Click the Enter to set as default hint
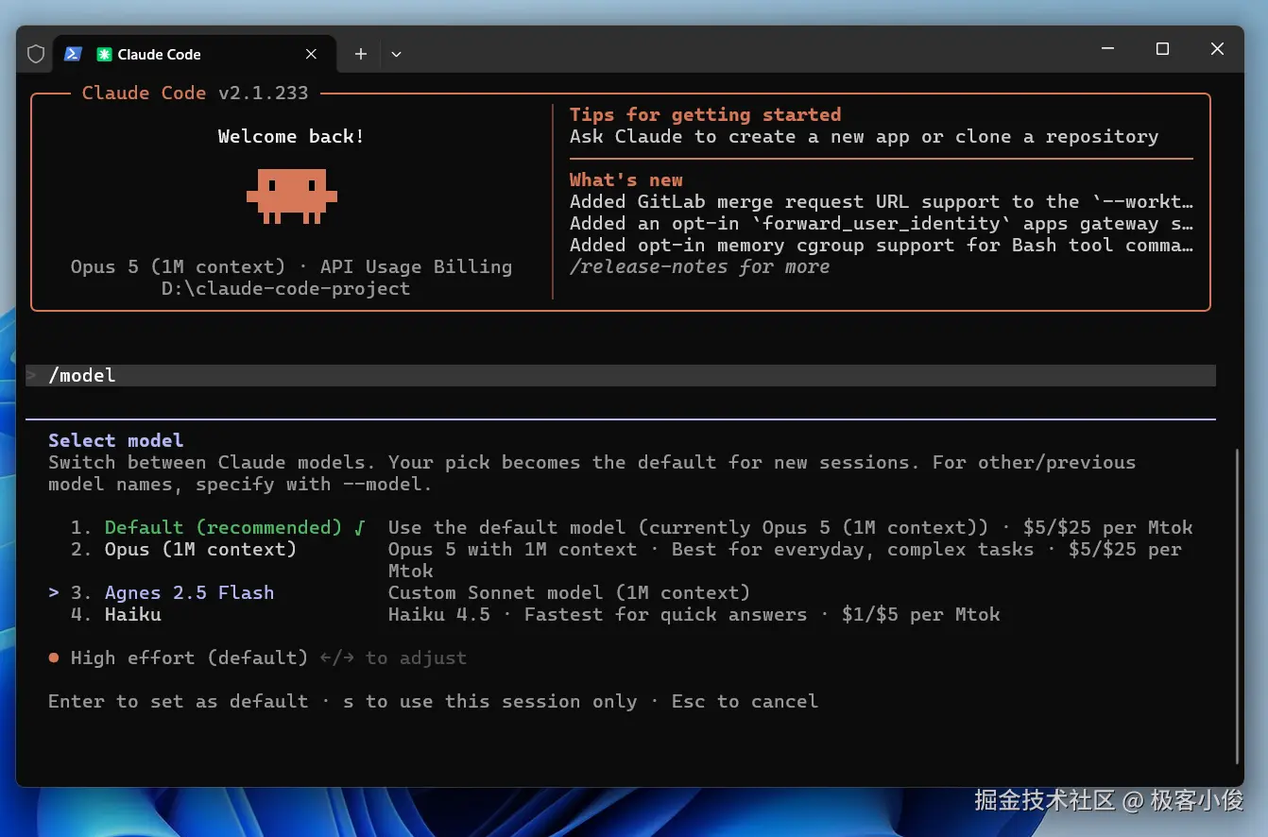The height and width of the screenshot is (837, 1268). (178, 701)
